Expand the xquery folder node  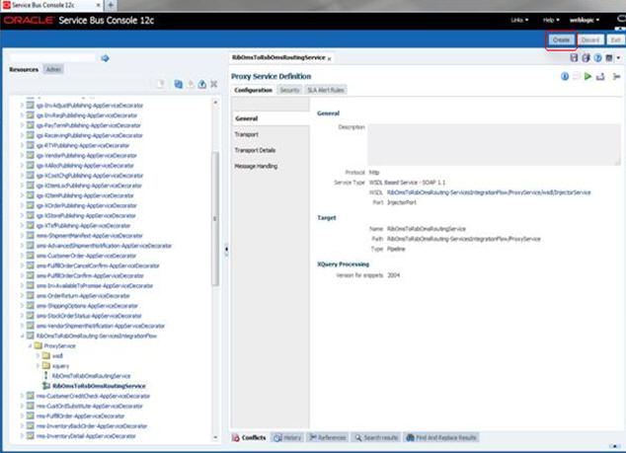point(38,365)
